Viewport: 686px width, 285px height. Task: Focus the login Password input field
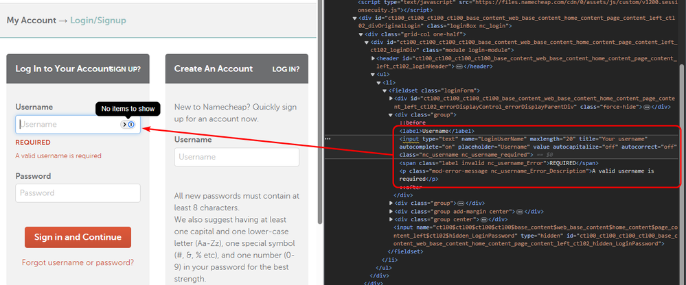pos(78,193)
